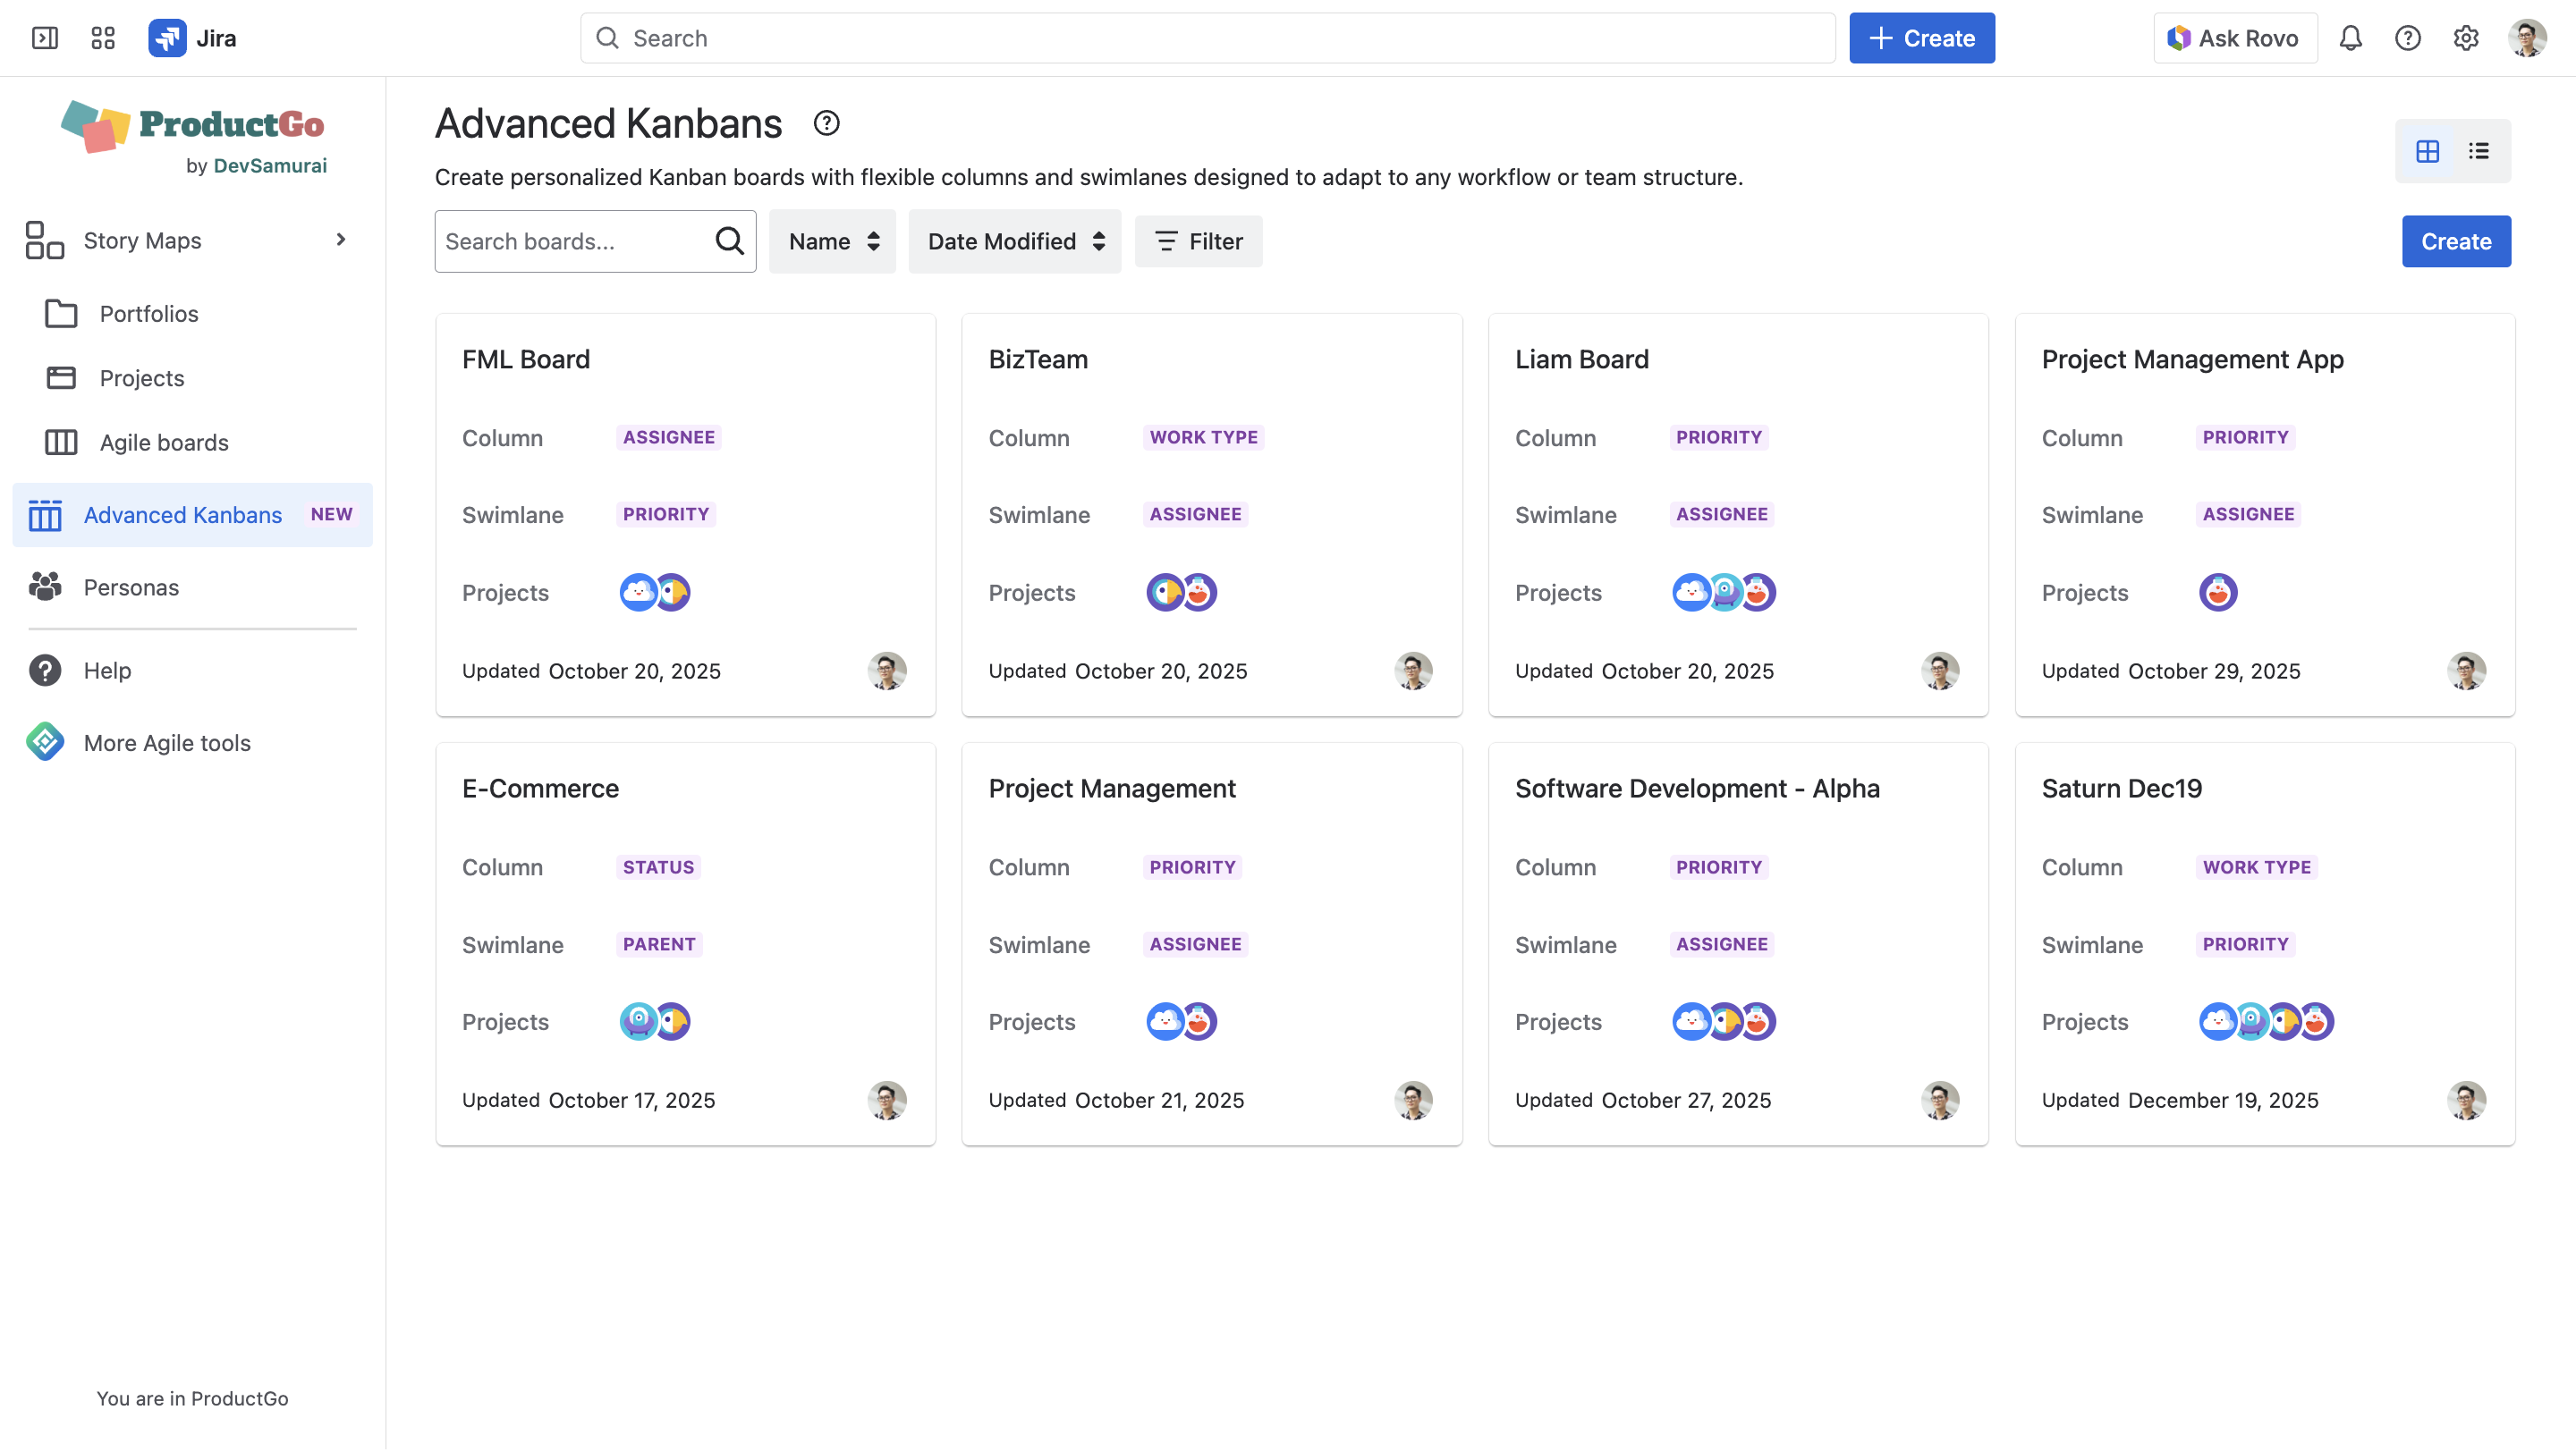Viewport: 2576px width, 1452px height.
Task: Open the Ask Rovo assistant
Action: [x=2234, y=38]
